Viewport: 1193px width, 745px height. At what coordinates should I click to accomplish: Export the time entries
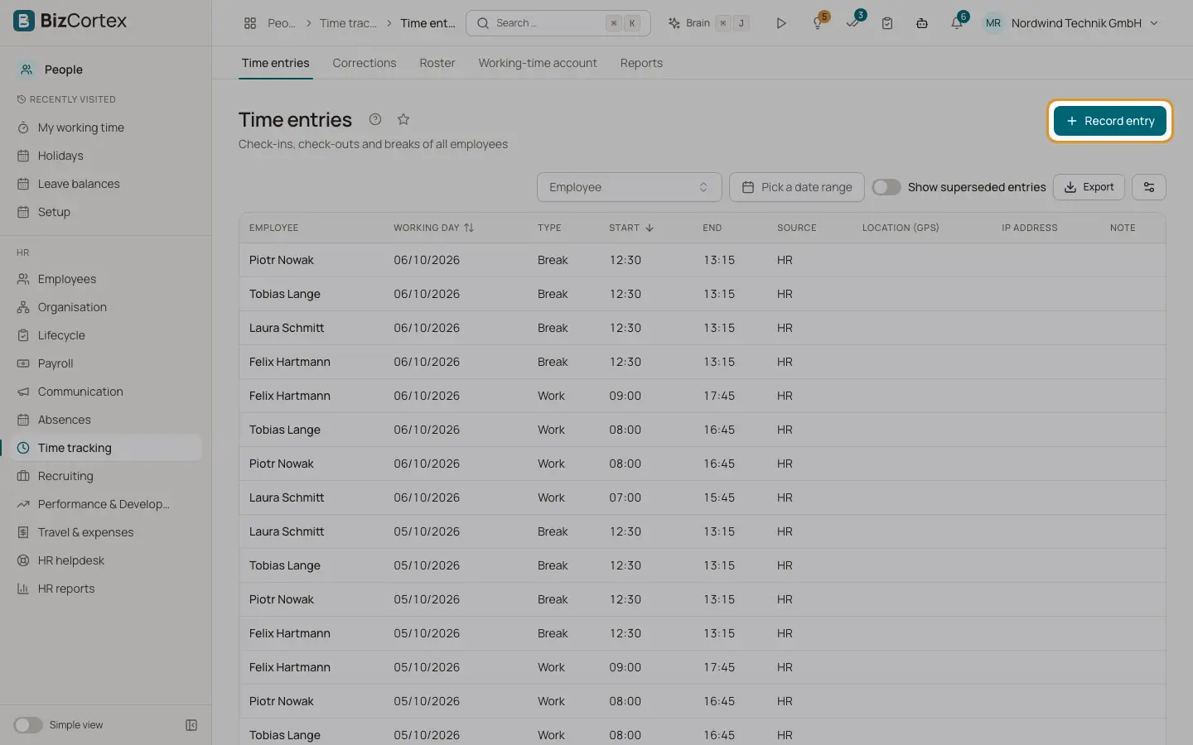pos(1089,187)
